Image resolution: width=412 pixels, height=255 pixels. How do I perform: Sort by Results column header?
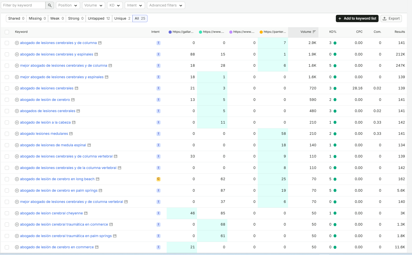click(x=400, y=32)
